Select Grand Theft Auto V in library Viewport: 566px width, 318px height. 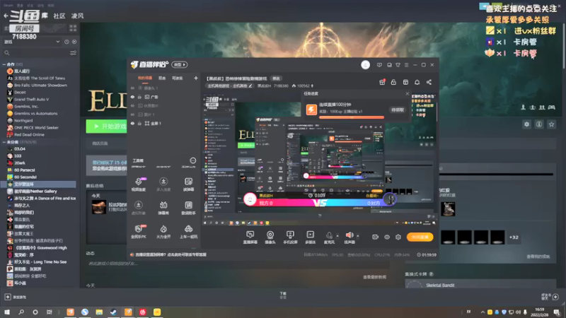(31, 99)
